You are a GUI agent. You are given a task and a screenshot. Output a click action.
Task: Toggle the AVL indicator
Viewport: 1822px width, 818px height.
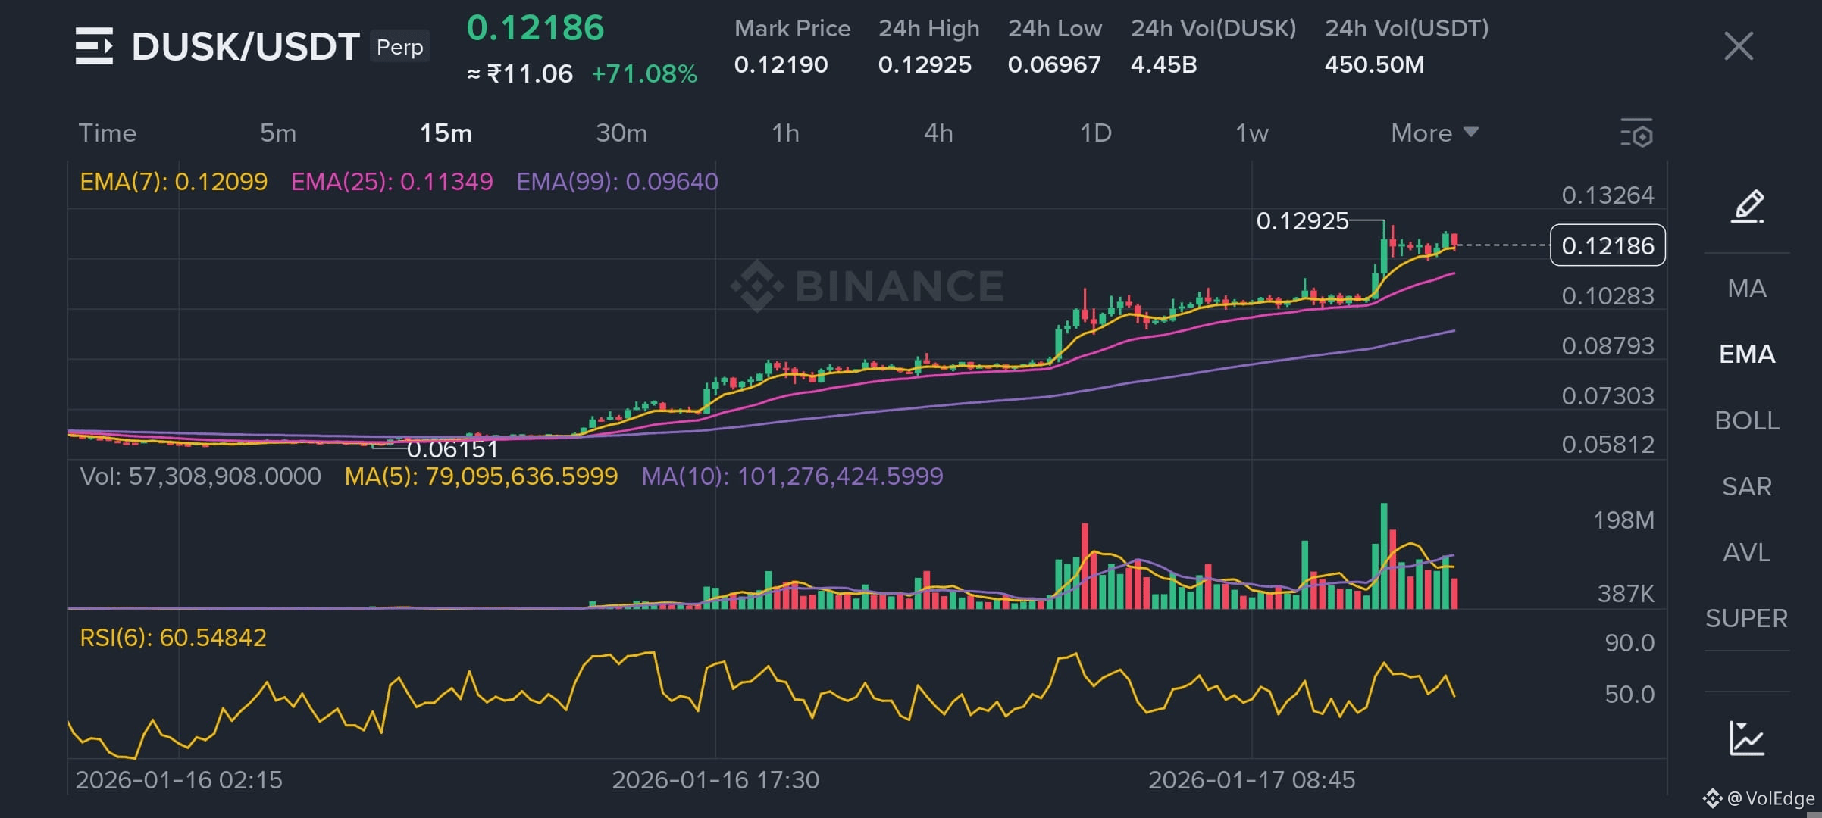1747,552
